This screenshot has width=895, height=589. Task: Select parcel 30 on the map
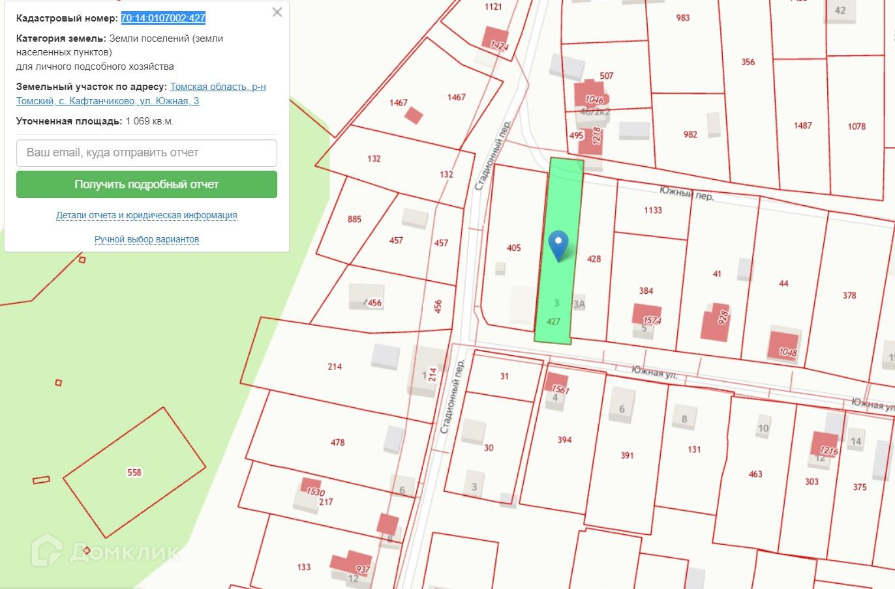coord(489,448)
